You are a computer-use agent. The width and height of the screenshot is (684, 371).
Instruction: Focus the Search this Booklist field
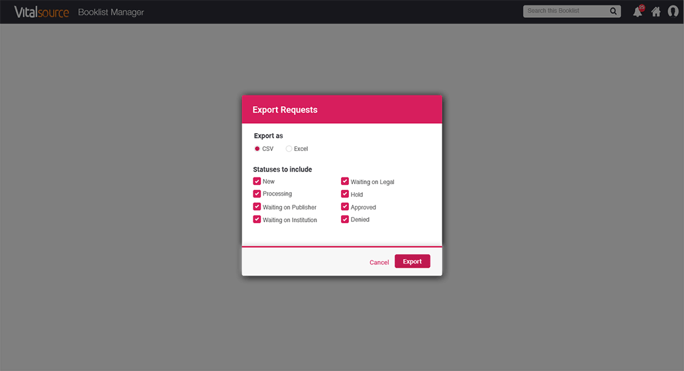tap(565, 11)
